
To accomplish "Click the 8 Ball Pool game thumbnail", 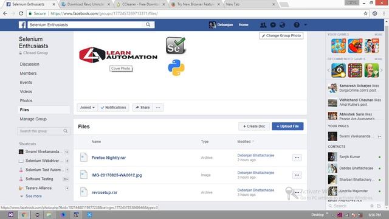I will (x=339, y=71).
